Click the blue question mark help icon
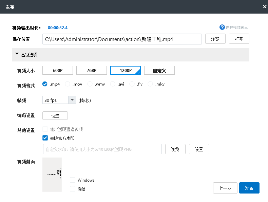 click(222, 27)
